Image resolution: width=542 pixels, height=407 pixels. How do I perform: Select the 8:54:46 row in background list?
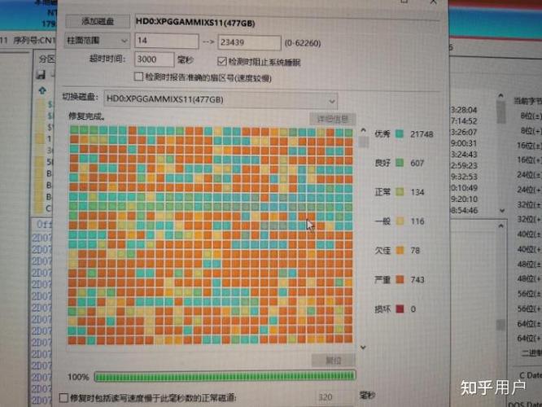click(464, 210)
